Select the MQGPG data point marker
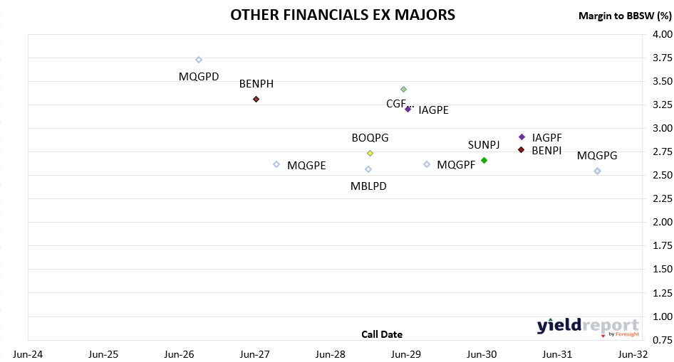The image size is (674, 362). pos(597,171)
